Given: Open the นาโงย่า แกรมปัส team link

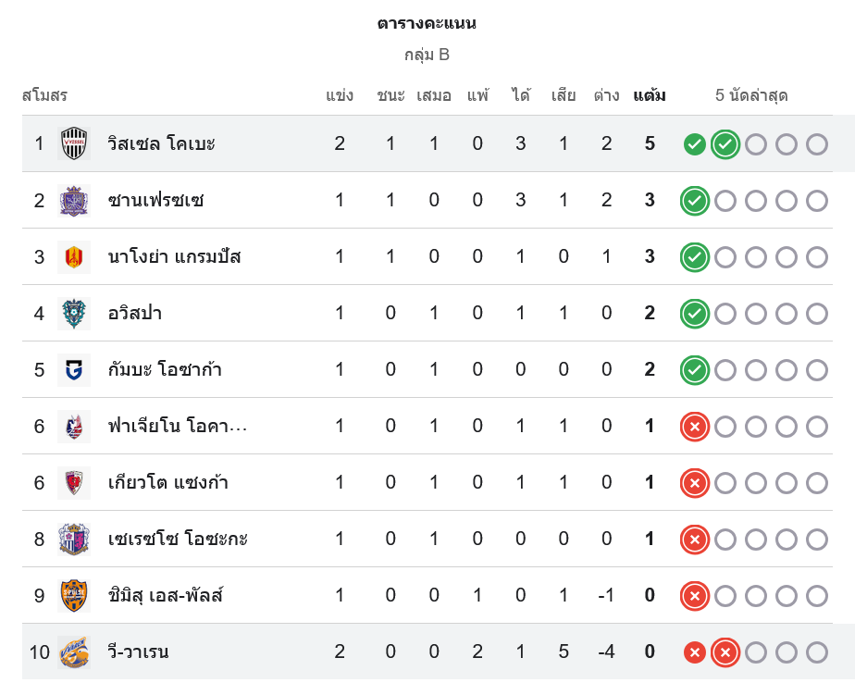Looking at the screenshot, I should coord(174,256).
